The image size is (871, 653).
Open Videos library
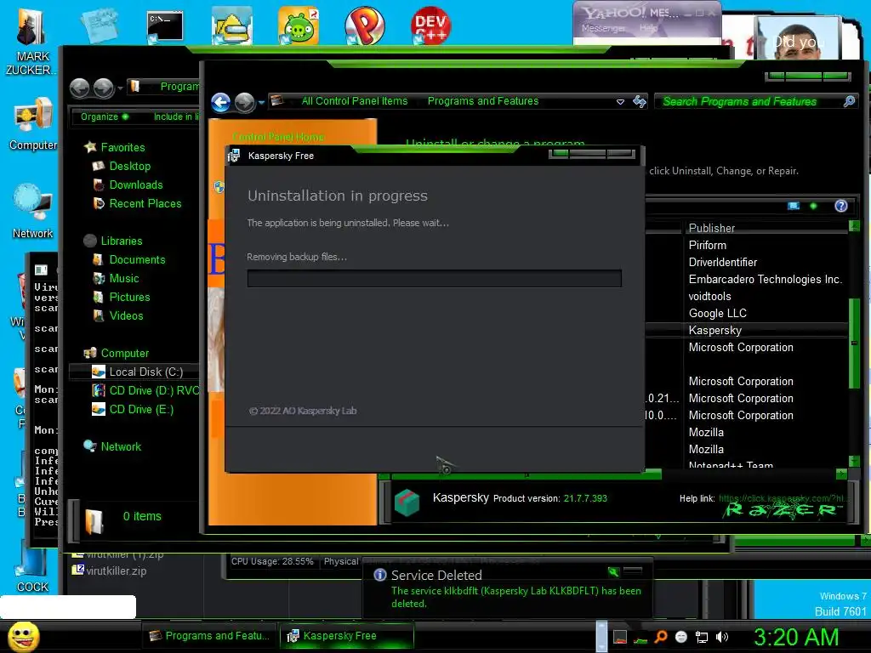[126, 316]
